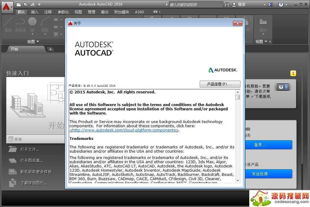Click the keyword search input field
This screenshot has height=207, width=310.
tap(195, 5)
